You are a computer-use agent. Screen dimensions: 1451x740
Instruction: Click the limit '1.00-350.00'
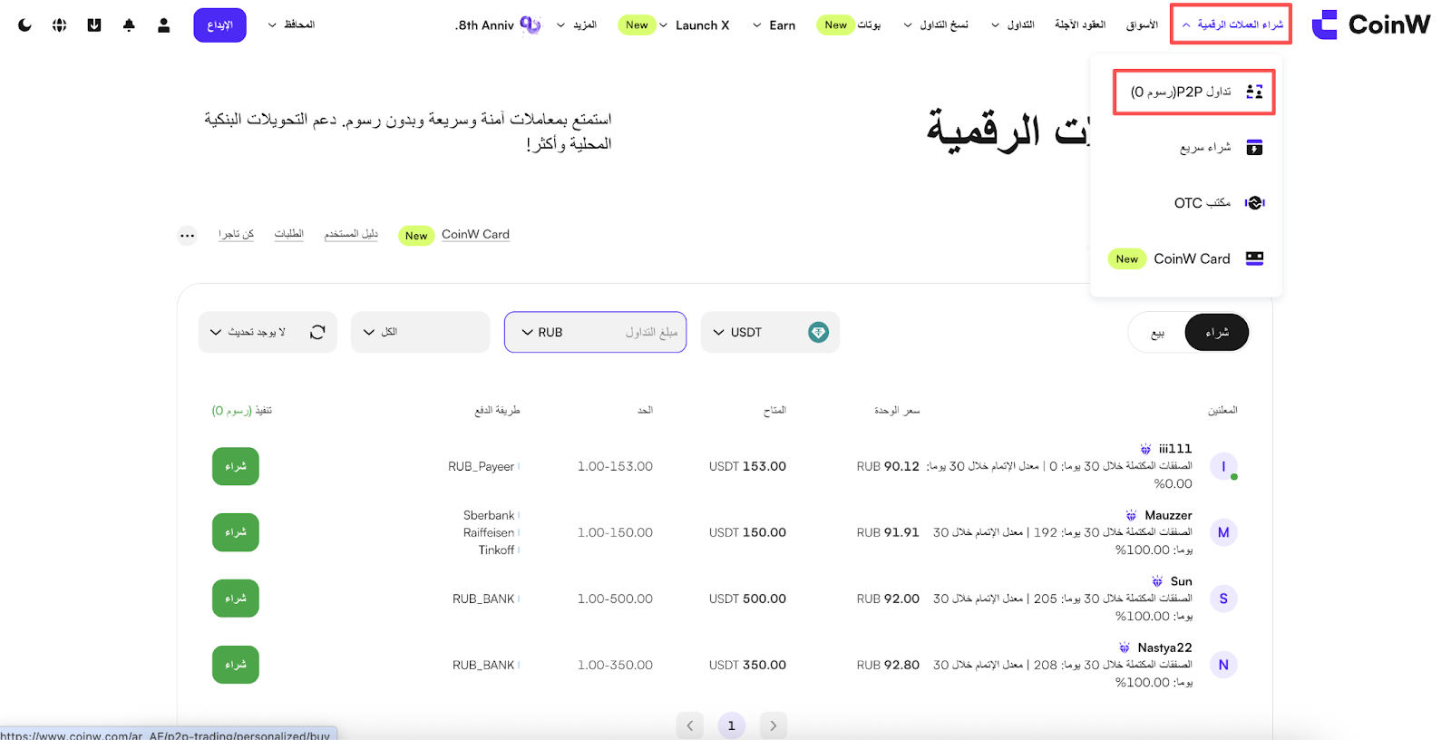click(615, 665)
